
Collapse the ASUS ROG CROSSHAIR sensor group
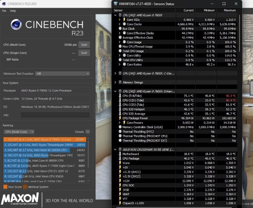[x=115, y=149]
